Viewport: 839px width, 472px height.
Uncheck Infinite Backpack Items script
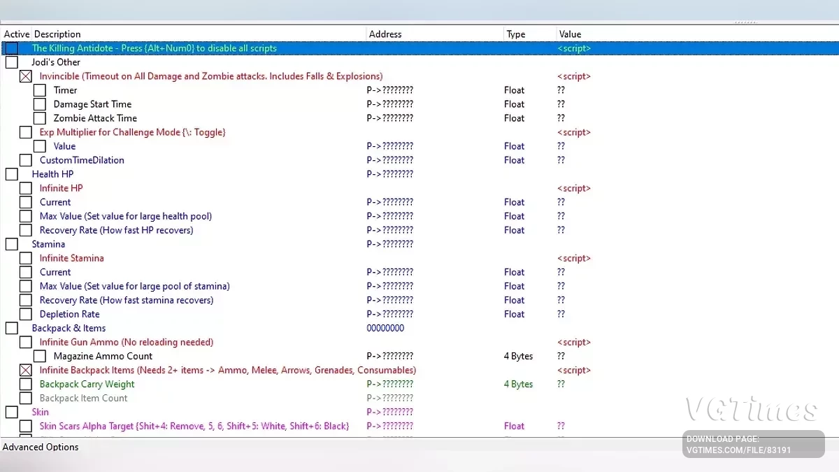(x=26, y=370)
